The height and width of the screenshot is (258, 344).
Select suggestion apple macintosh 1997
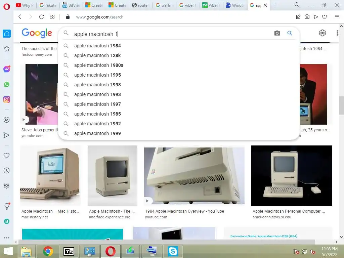[179, 104]
